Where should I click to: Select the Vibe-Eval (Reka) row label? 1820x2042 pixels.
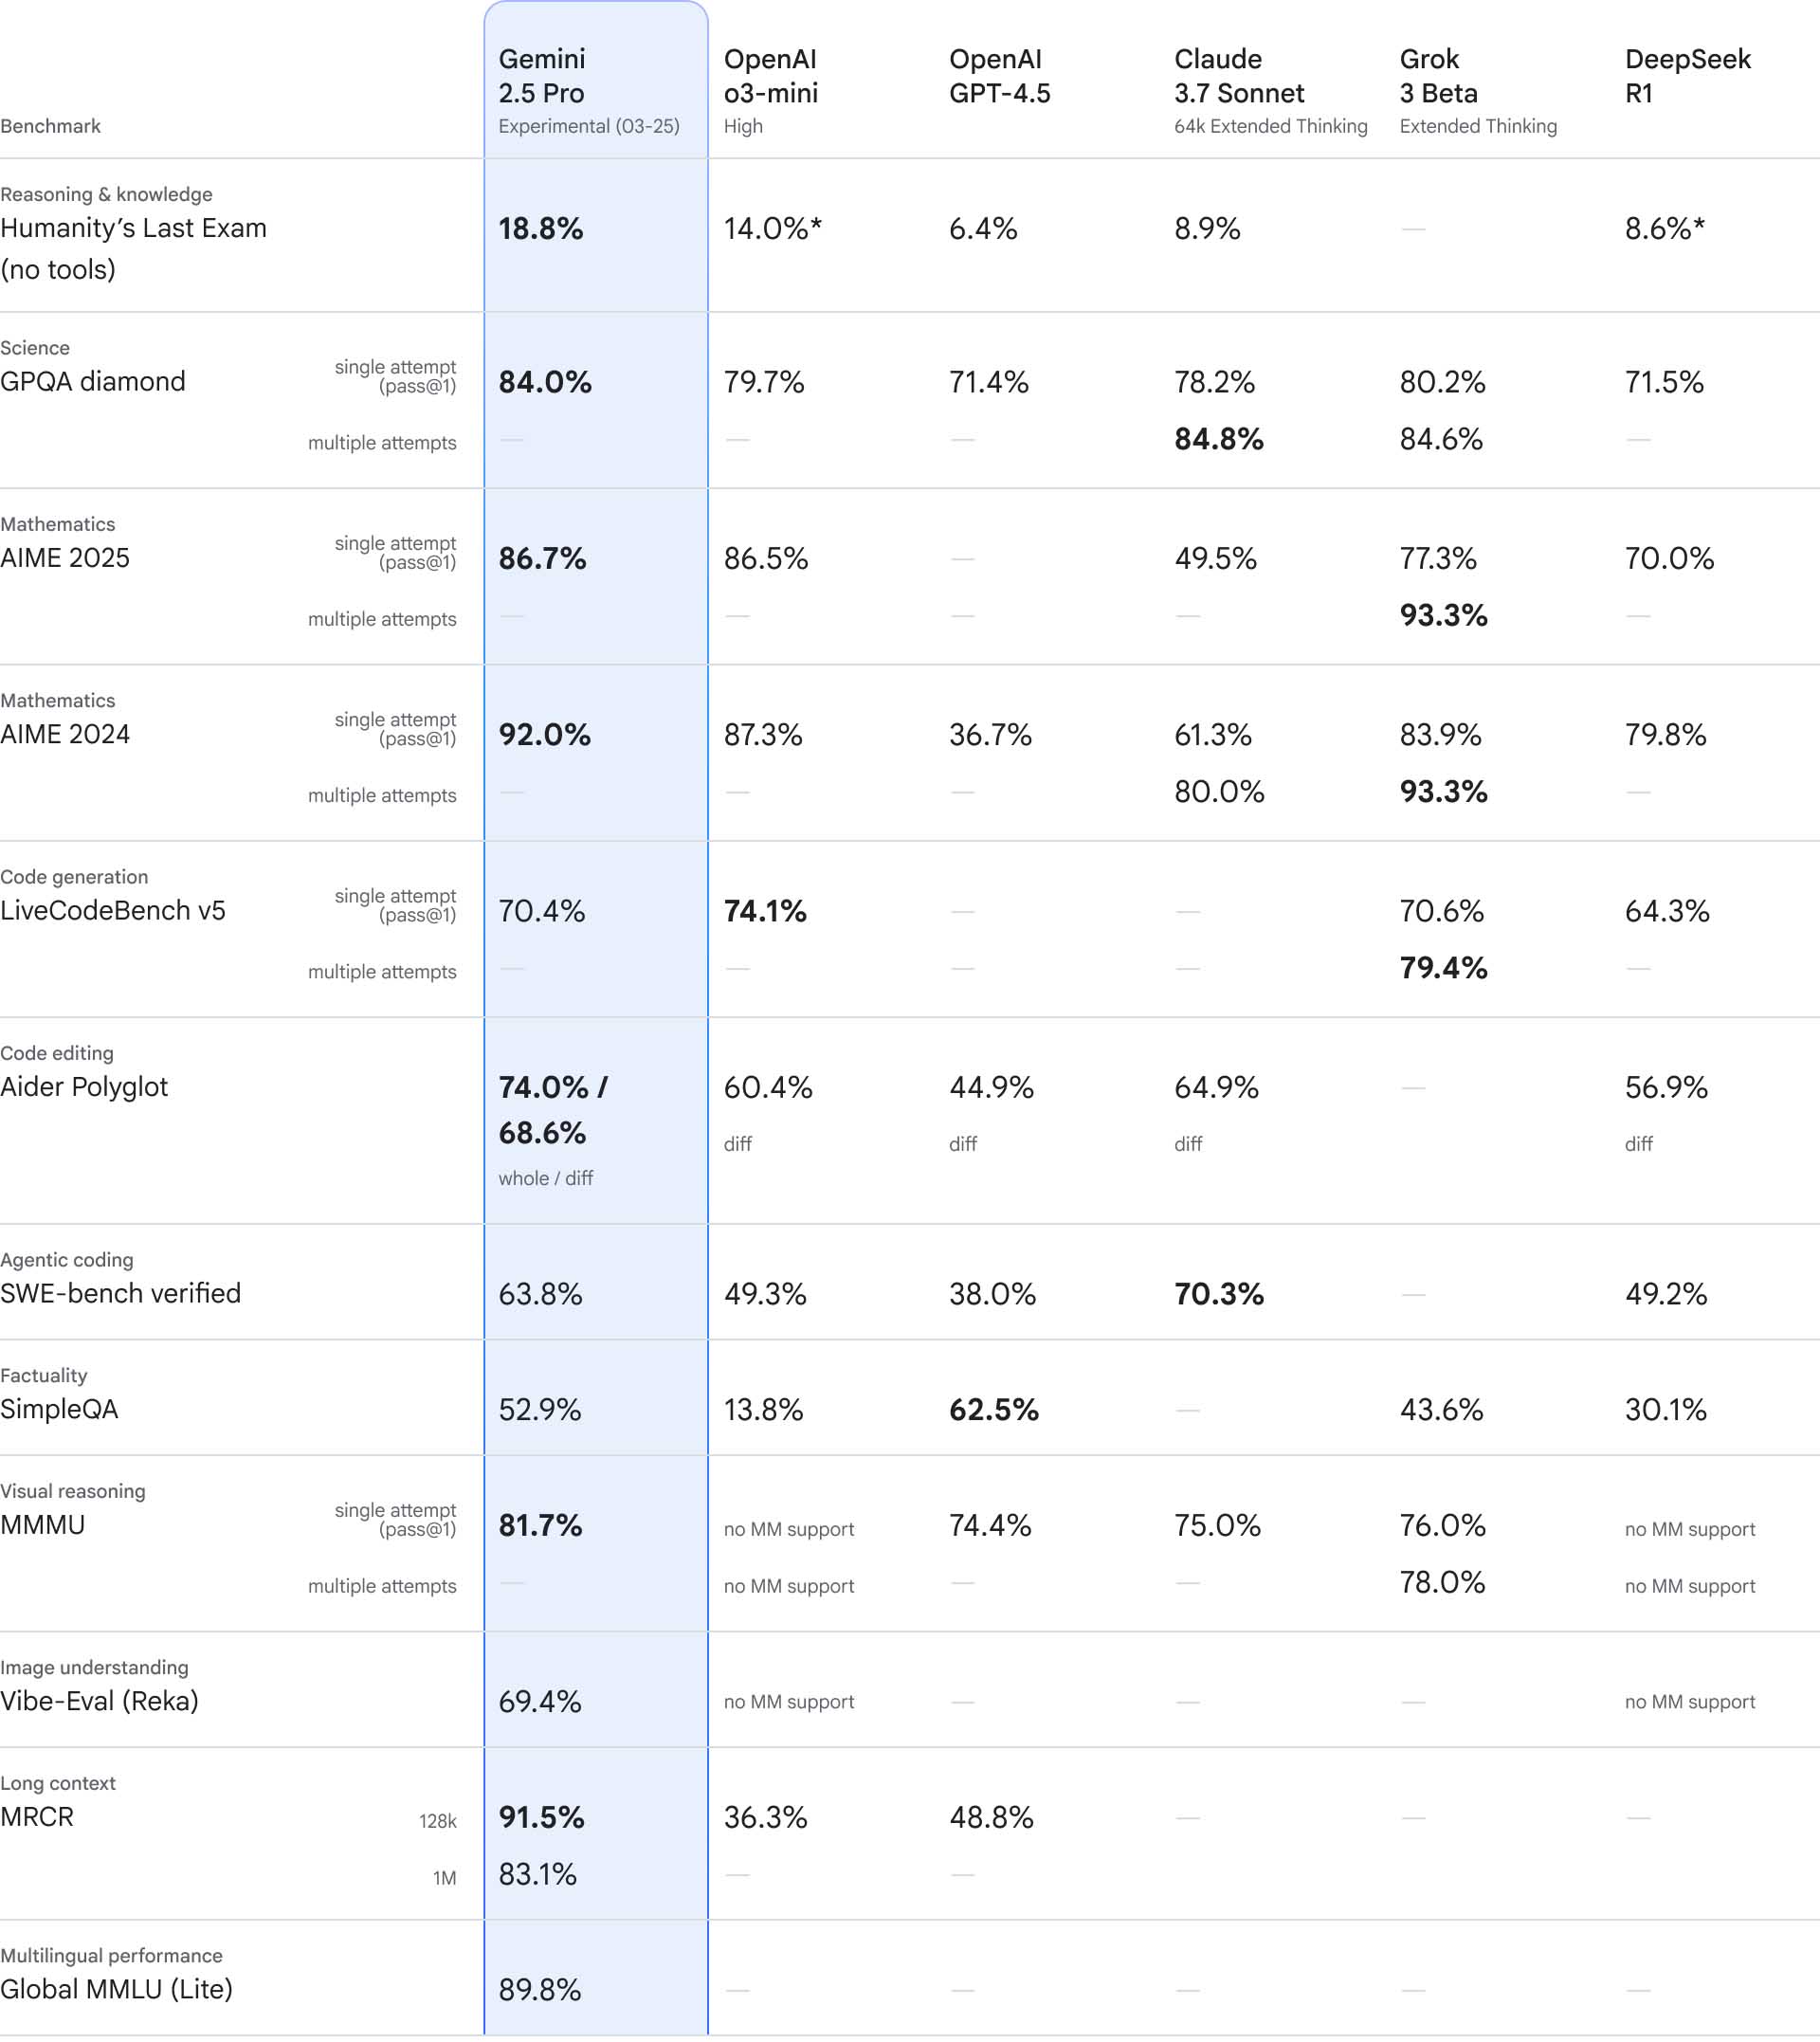pyautogui.click(x=99, y=1701)
